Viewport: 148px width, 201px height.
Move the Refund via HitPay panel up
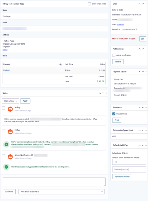(140, 145)
